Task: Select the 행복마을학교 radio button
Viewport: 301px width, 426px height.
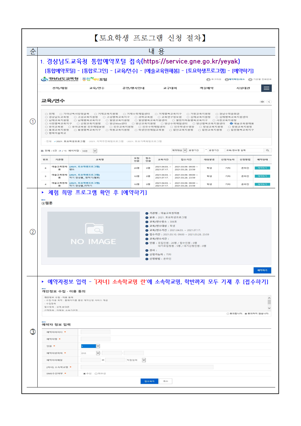Action: point(46,133)
